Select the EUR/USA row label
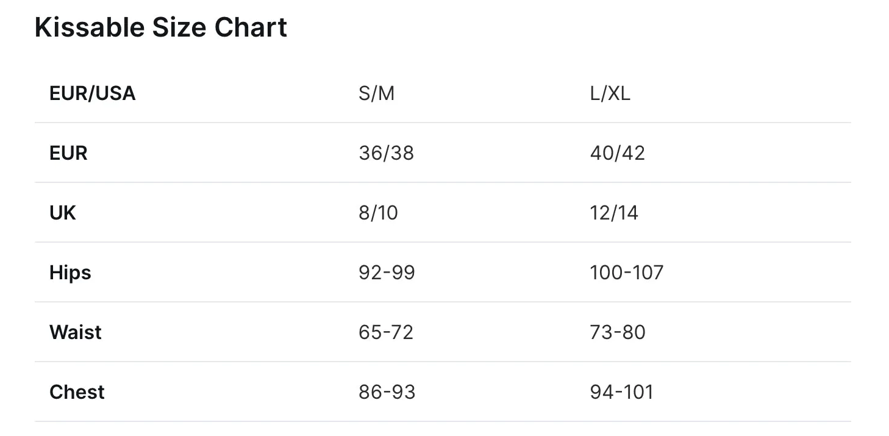Screen dimensions: 889x436 pyautogui.click(x=93, y=93)
